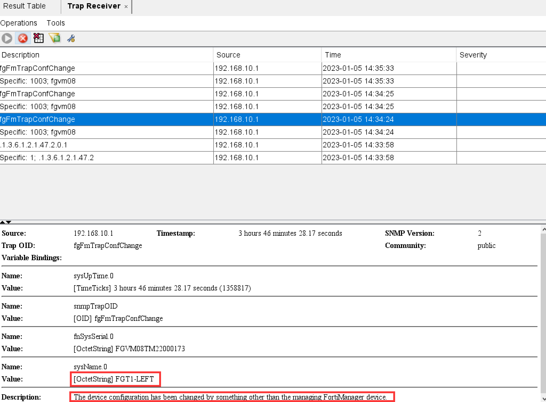Click the Start trap receiver play icon

tap(7, 38)
